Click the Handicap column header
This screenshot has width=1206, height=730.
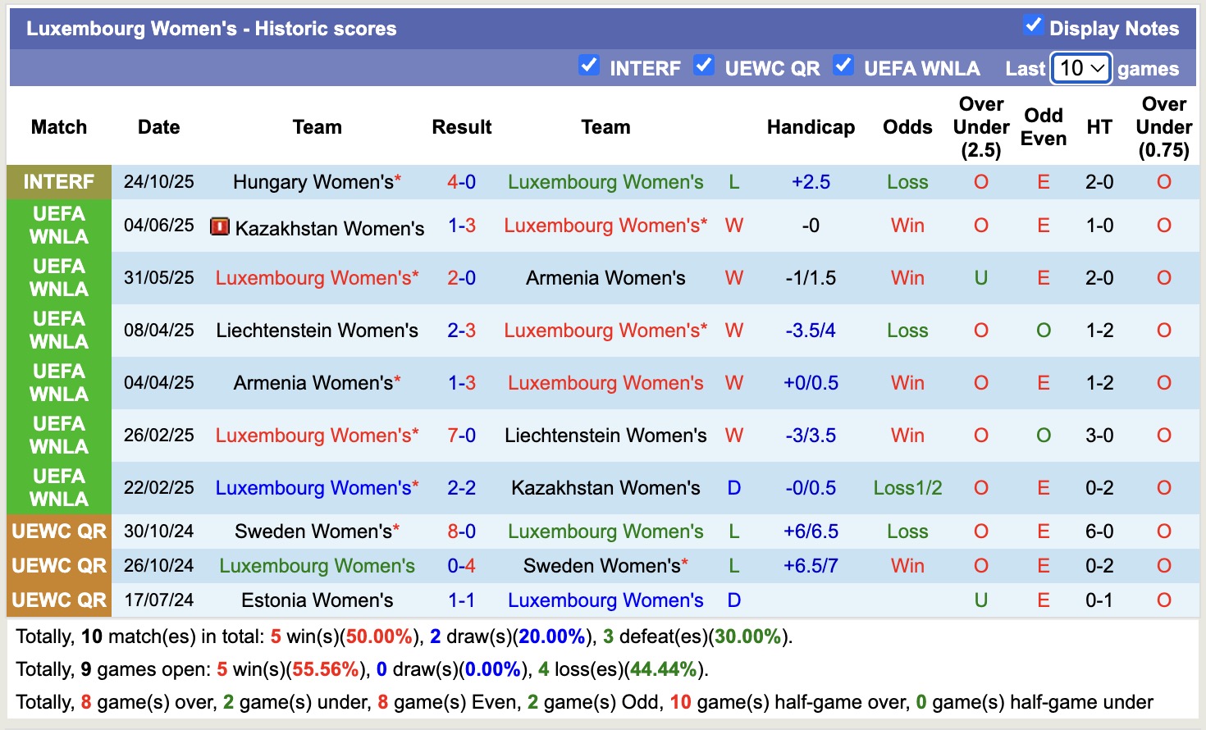click(x=811, y=127)
